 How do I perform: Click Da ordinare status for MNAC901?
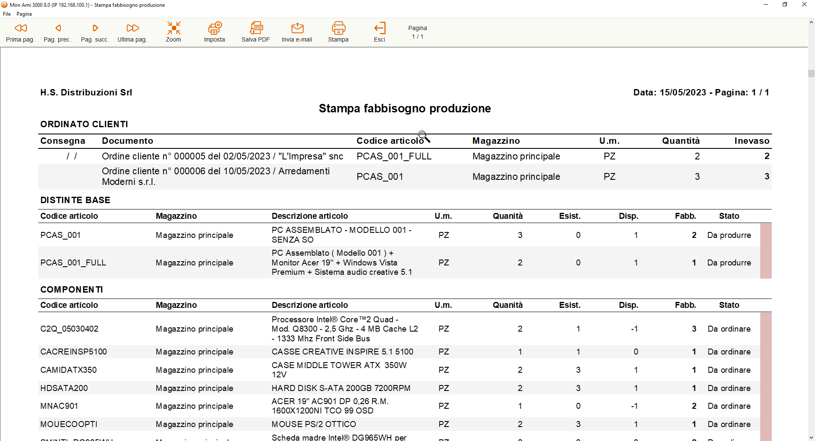tap(729, 406)
